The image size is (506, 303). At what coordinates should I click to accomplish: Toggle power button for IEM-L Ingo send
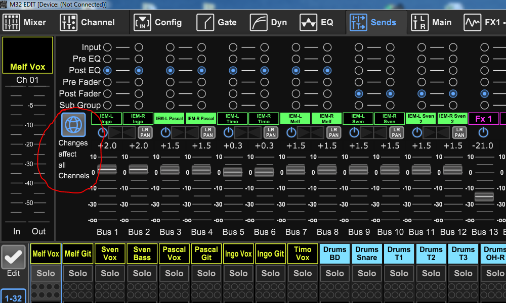coord(103,132)
